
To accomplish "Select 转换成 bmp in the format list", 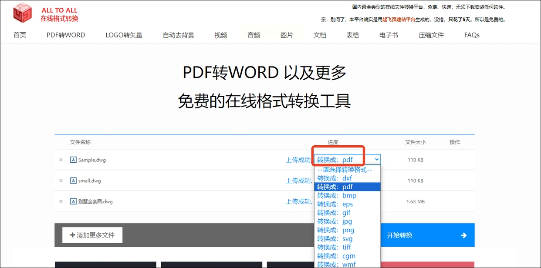I will click(x=347, y=195).
